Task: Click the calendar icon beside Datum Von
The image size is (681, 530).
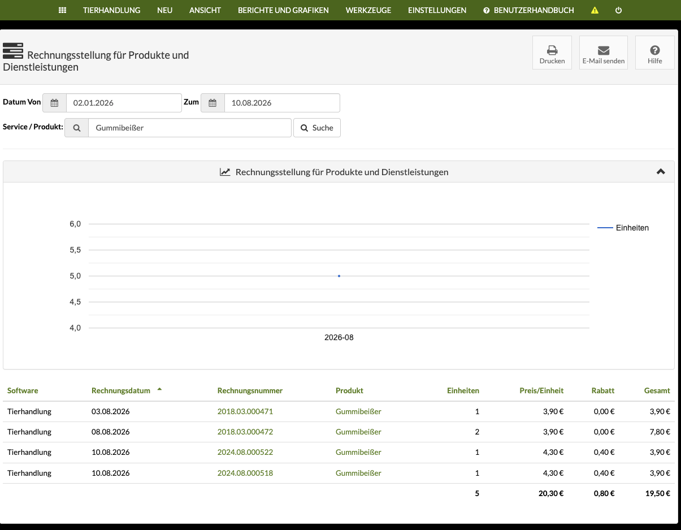Action: point(54,103)
